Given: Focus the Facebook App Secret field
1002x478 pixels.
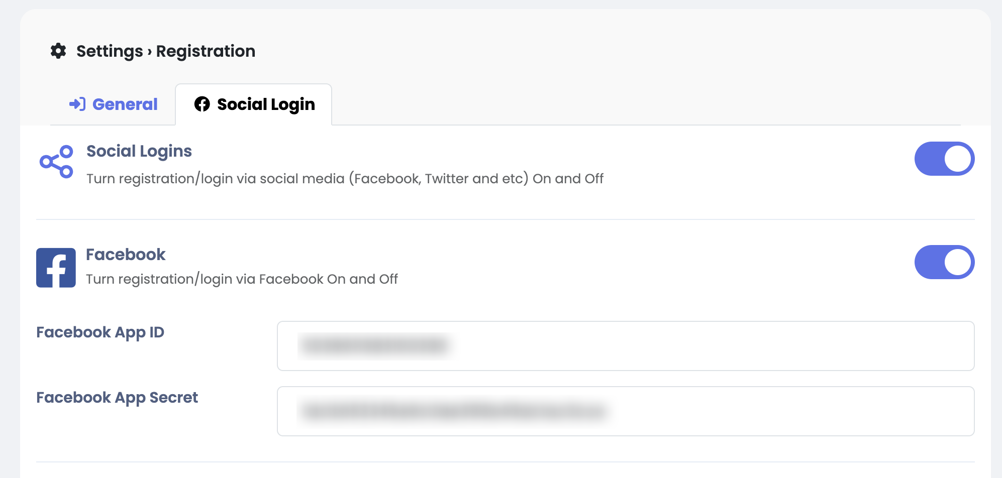Looking at the screenshot, I should point(625,411).
